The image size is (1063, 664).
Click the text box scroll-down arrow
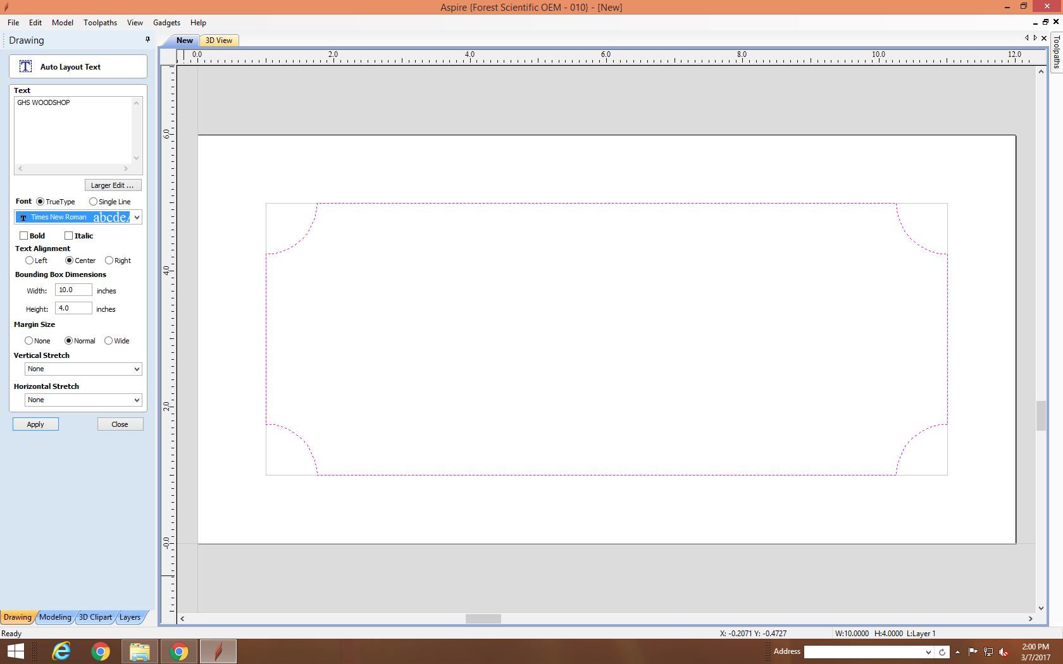(x=136, y=158)
